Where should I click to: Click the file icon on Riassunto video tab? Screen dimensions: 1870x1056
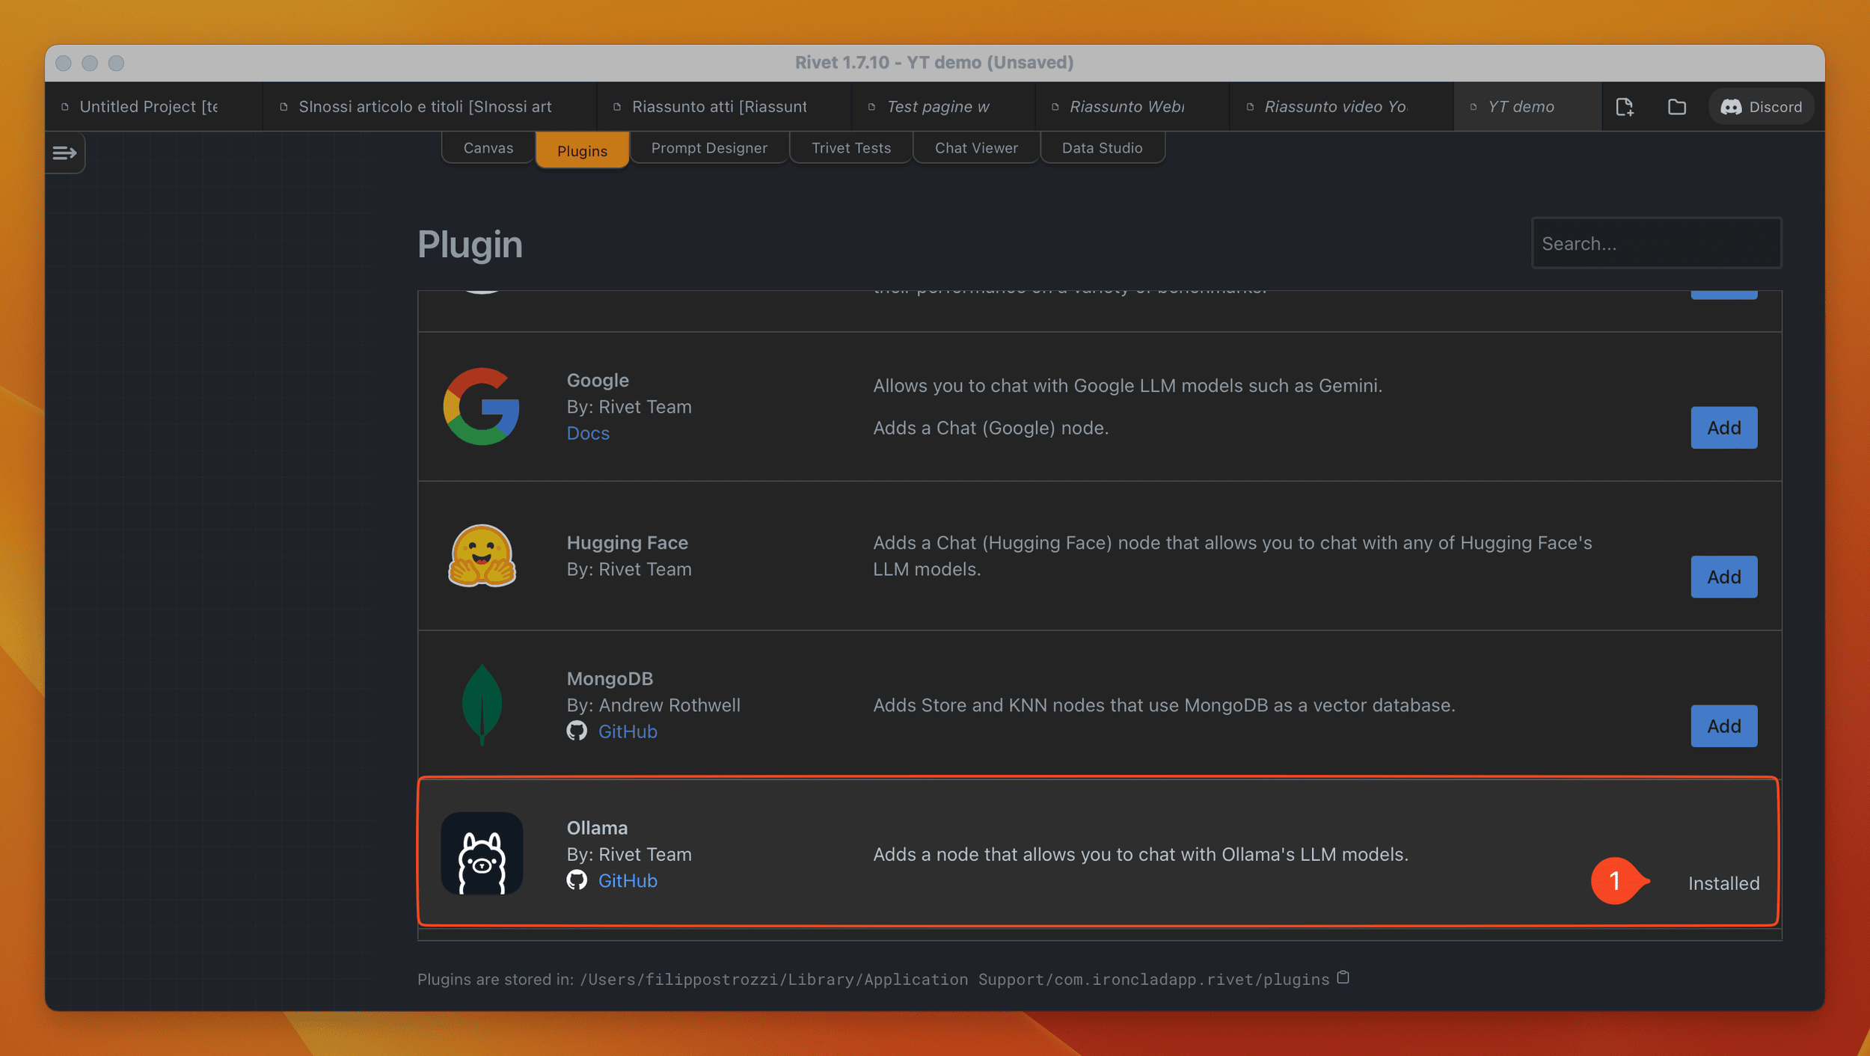pyautogui.click(x=1250, y=107)
